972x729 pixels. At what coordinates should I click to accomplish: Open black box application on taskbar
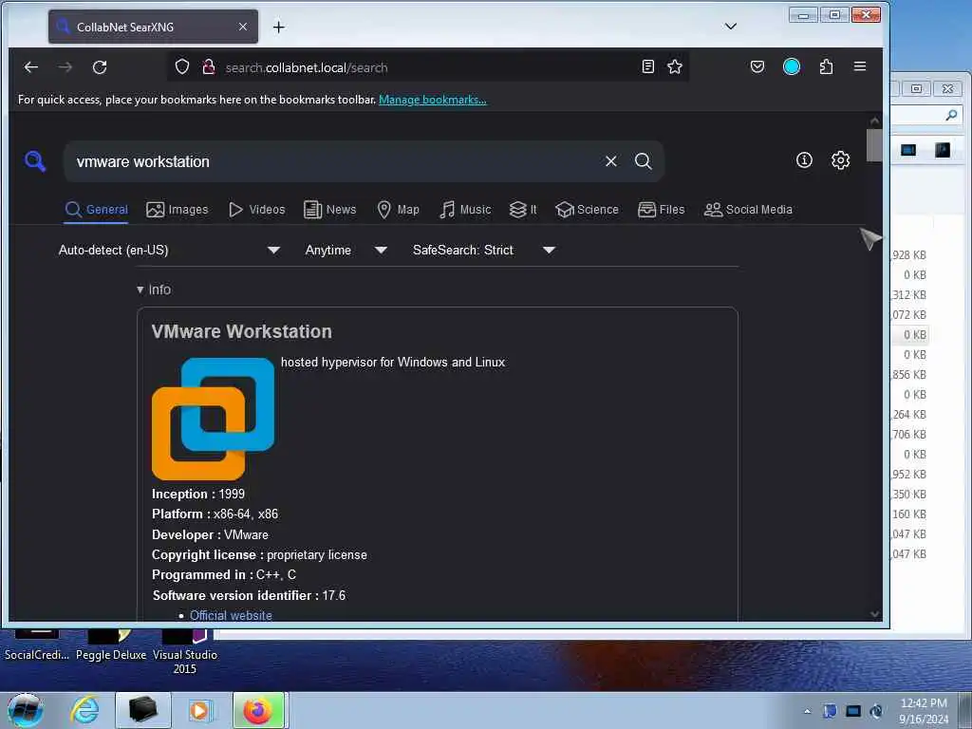tap(142, 710)
